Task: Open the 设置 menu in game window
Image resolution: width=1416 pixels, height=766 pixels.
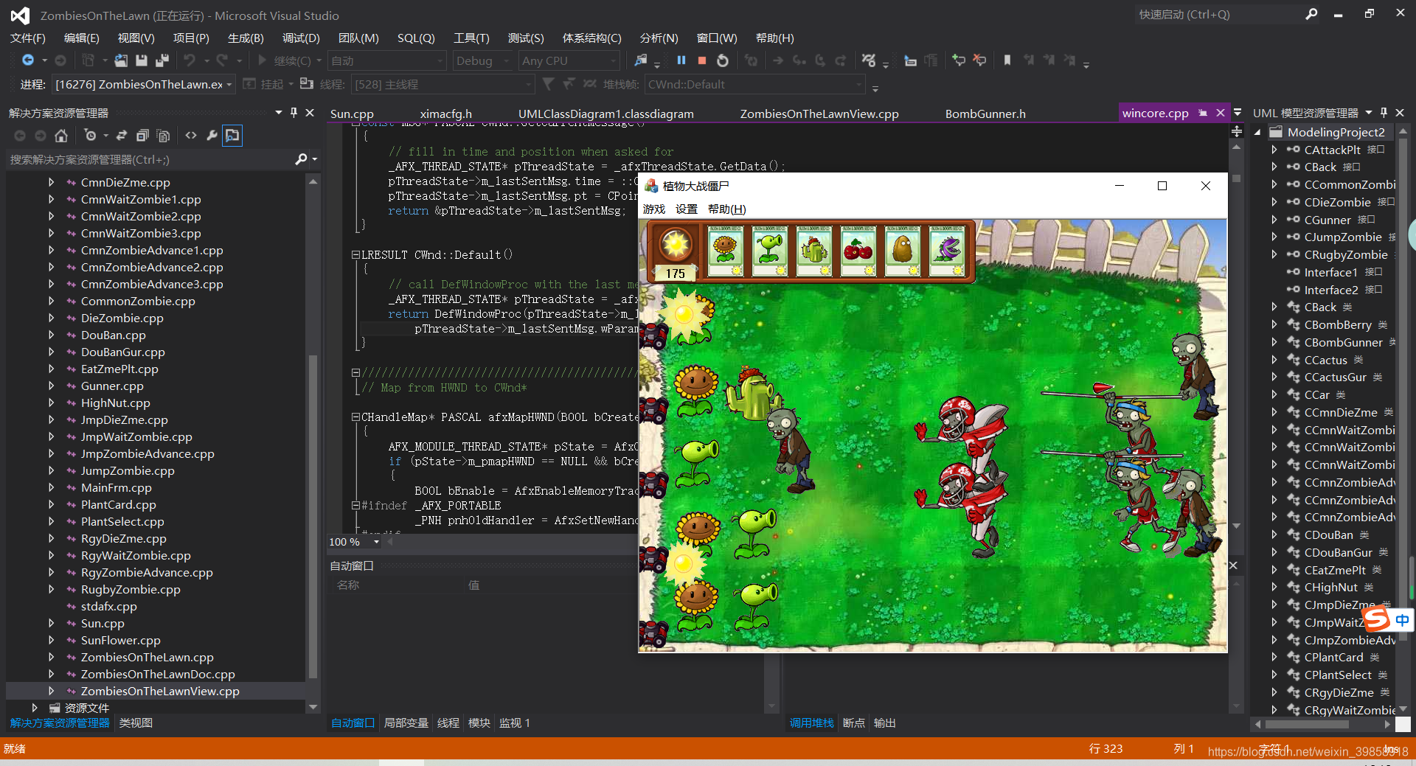Action: coord(687,209)
